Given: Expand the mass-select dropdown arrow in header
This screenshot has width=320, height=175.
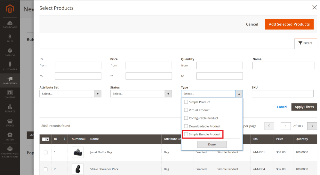Looking at the screenshot, I should [47, 139].
